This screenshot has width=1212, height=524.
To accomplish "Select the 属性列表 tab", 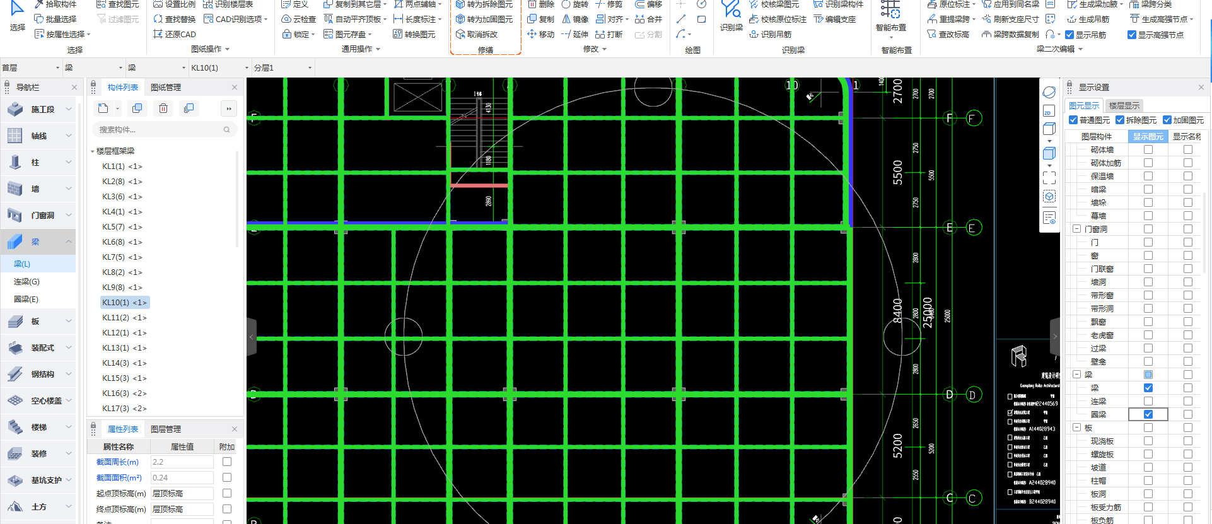I will (123, 429).
